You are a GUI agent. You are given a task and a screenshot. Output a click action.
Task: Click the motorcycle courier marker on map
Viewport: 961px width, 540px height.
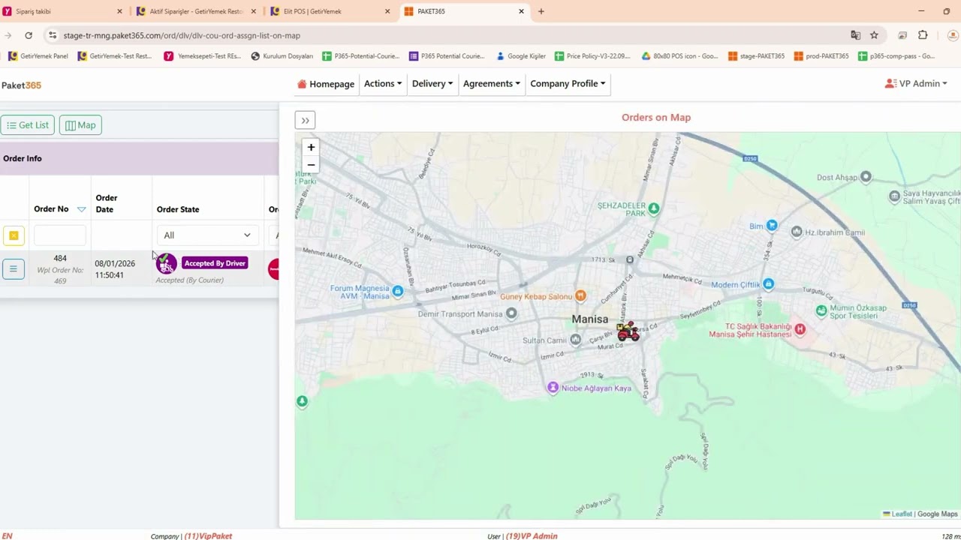pyautogui.click(x=628, y=331)
